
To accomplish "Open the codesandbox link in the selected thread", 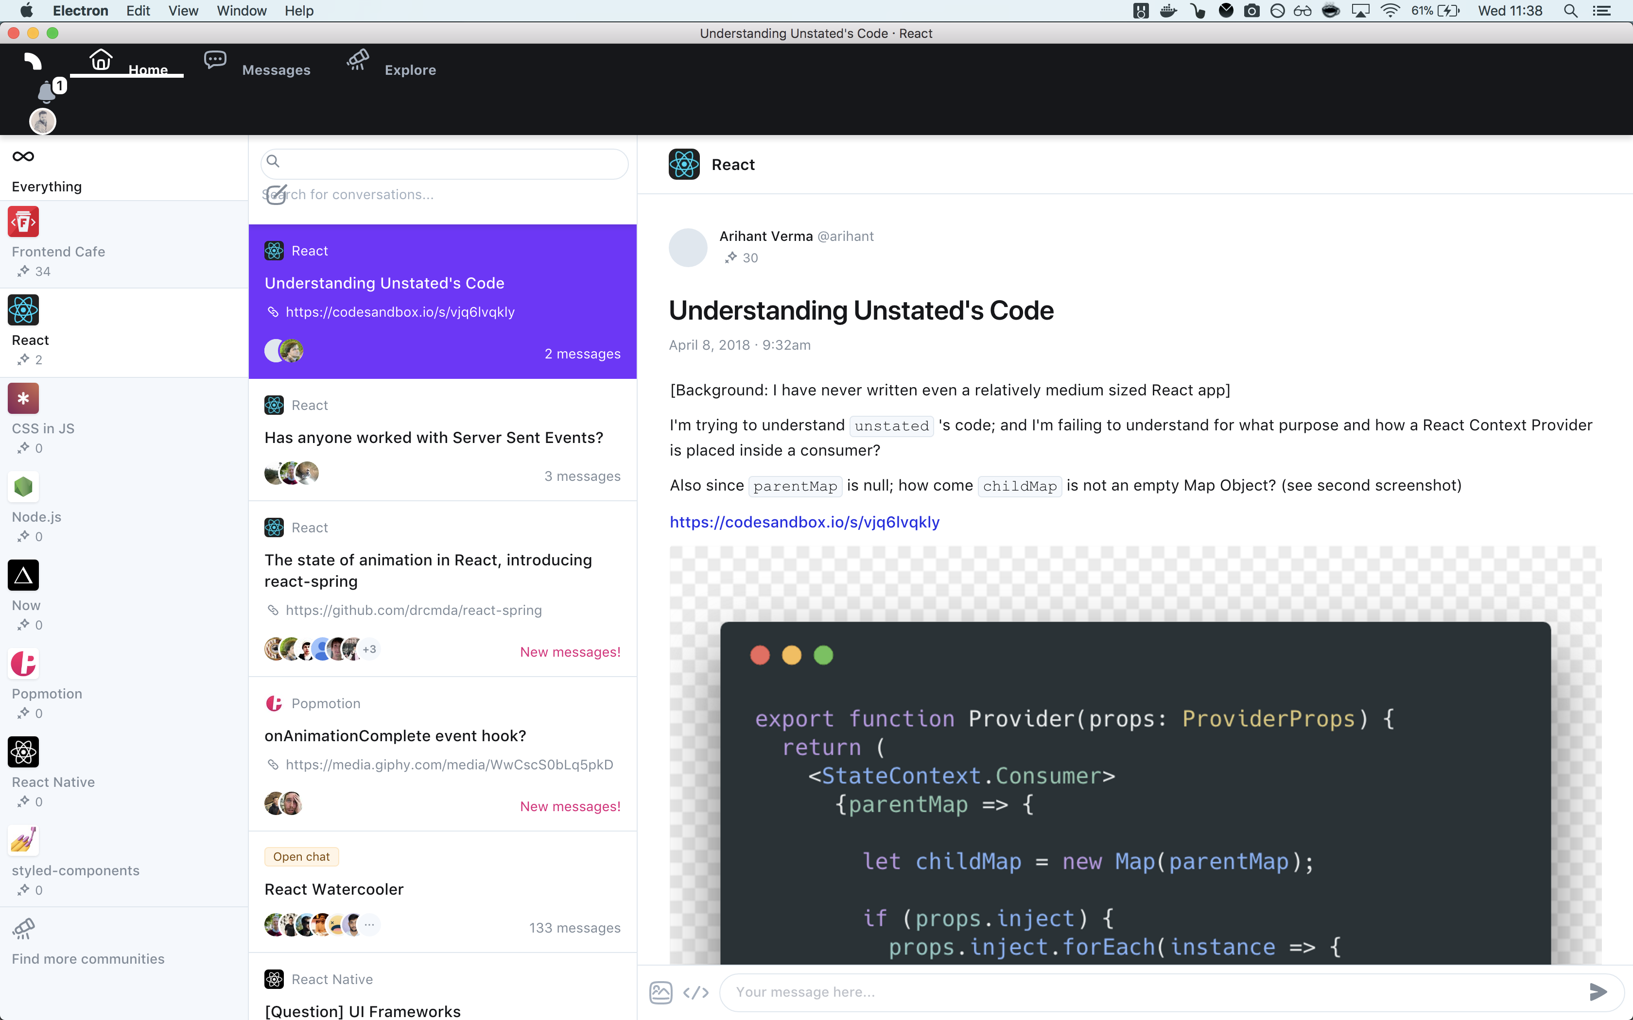I will pos(400,312).
